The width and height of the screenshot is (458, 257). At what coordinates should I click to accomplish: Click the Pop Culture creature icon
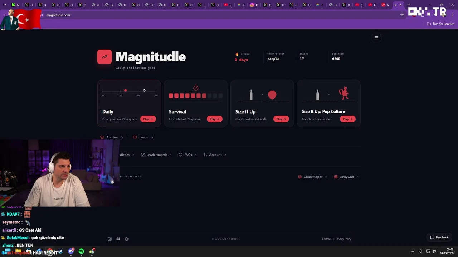click(343, 93)
